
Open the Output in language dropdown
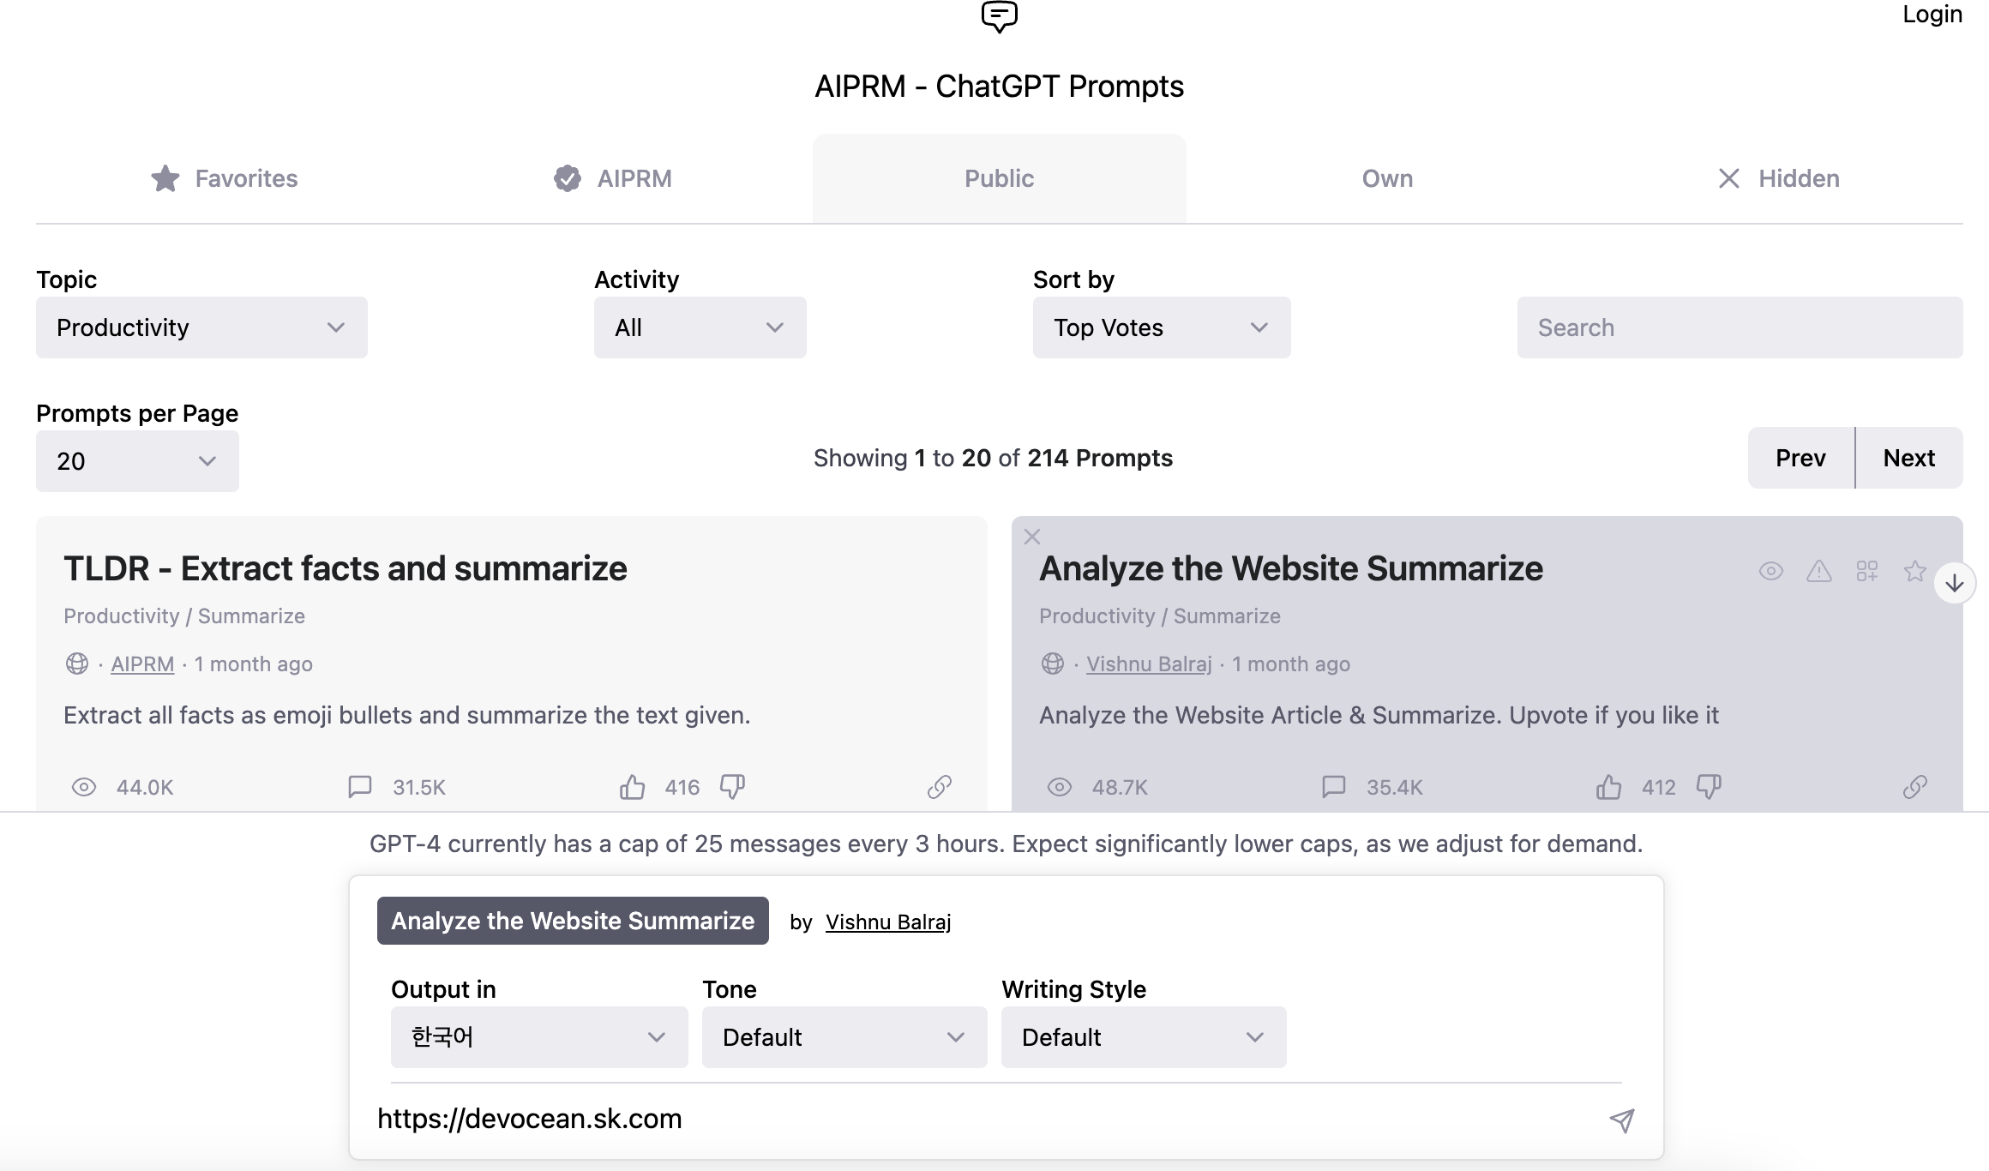539,1037
